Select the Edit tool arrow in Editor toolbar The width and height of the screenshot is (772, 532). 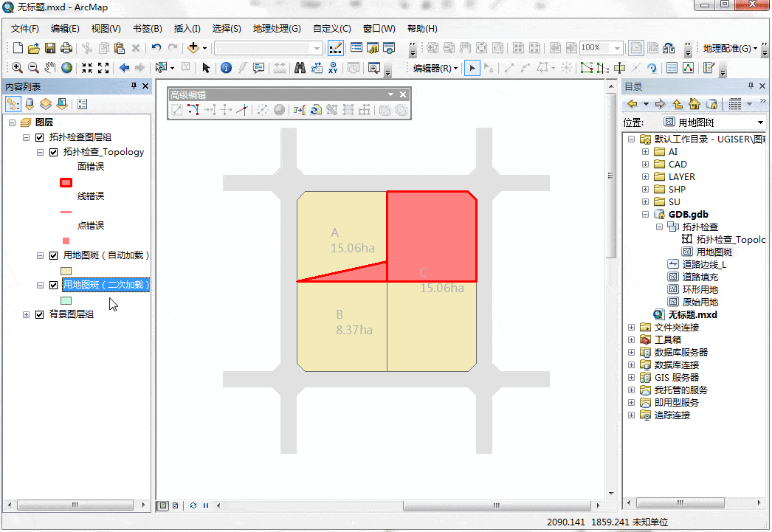pyautogui.click(x=472, y=68)
